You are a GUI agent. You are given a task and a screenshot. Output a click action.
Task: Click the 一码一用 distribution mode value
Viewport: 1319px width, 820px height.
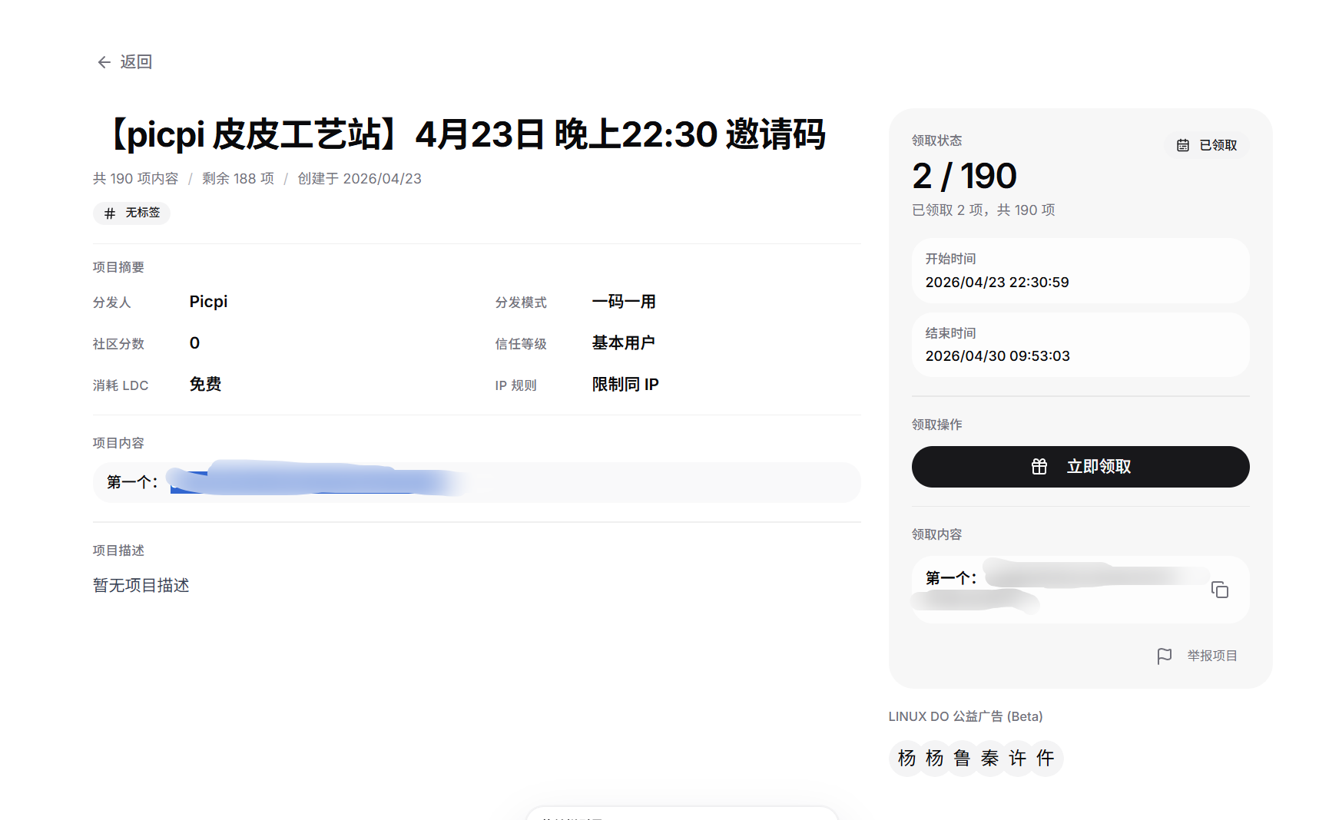[624, 302]
